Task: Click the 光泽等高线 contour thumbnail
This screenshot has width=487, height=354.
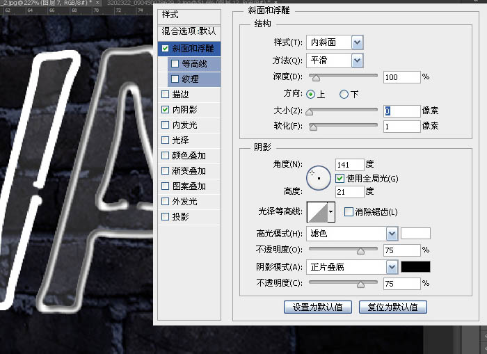Action: pos(317,212)
